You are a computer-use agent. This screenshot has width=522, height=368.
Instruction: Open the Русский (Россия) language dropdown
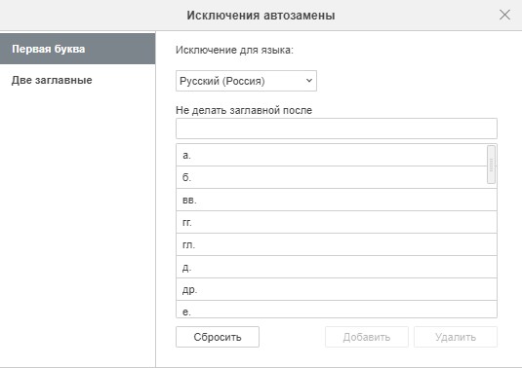pyautogui.click(x=246, y=81)
